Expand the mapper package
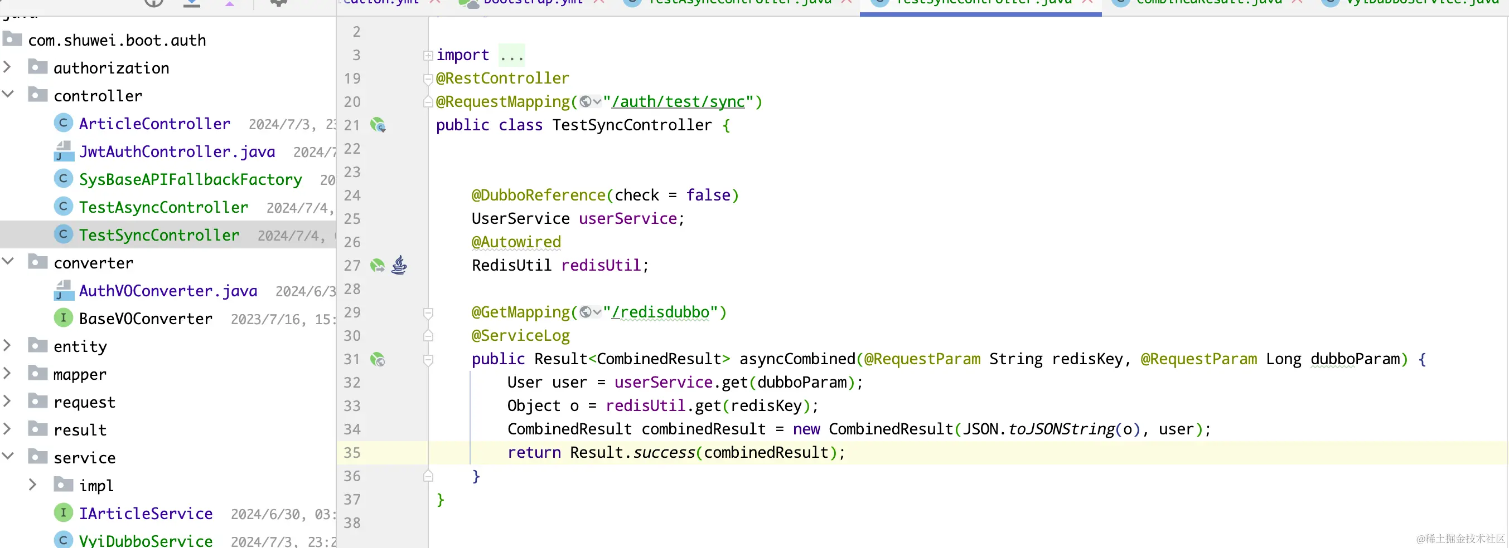This screenshot has width=1509, height=548. point(7,373)
